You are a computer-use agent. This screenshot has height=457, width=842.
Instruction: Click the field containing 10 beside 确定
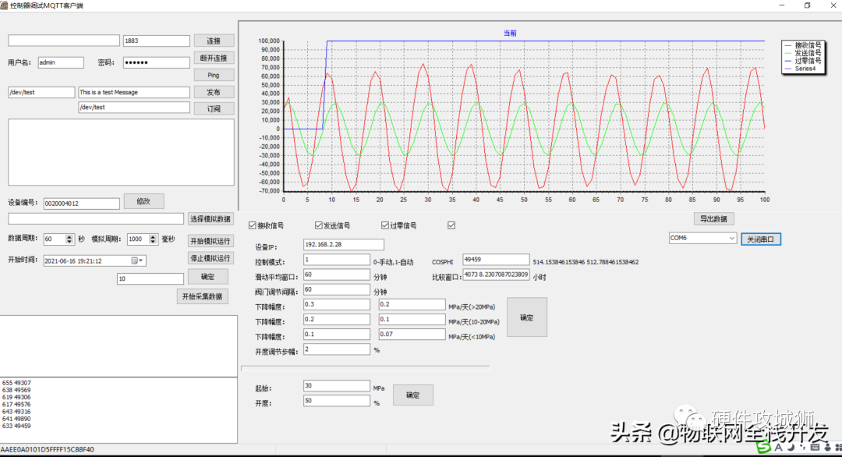[150, 278]
